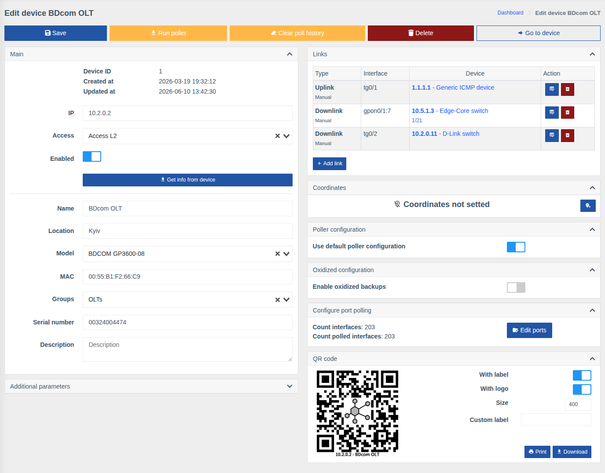
Task: Clear the OLTs group selection
Action: click(278, 300)
